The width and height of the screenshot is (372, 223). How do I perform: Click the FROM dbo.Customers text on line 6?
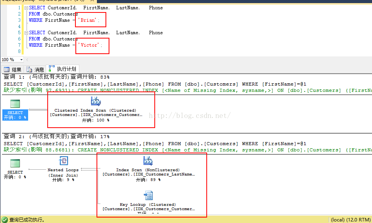coord(53,39)
